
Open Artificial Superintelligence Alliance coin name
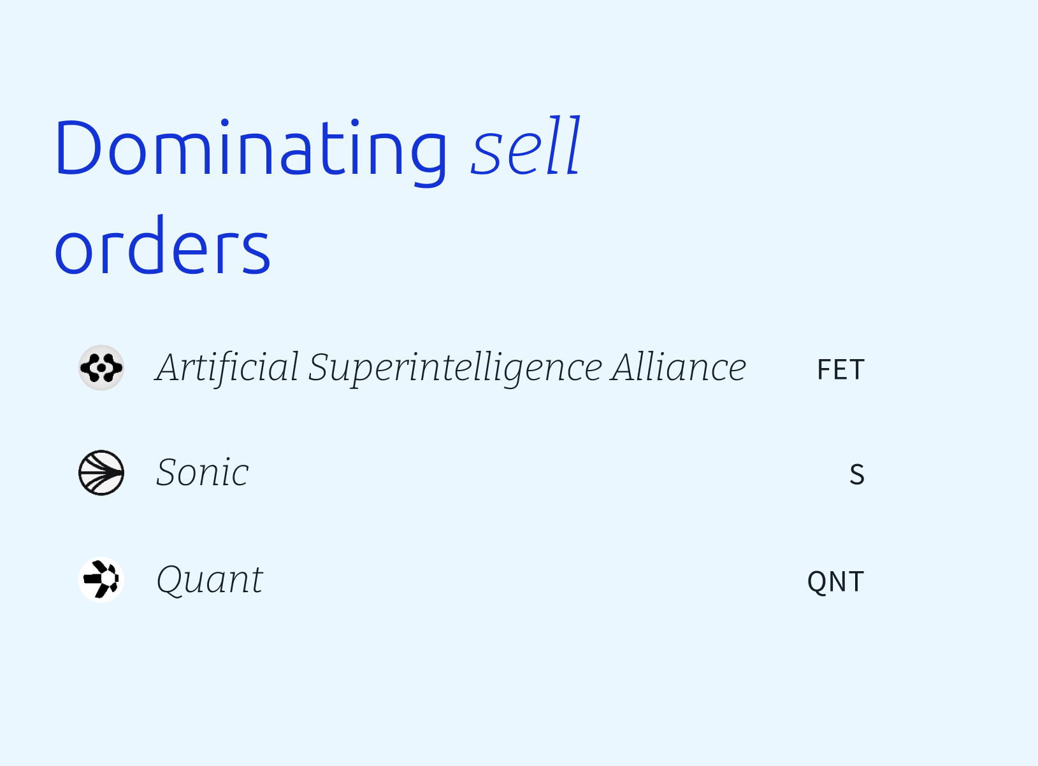(451, 368)
